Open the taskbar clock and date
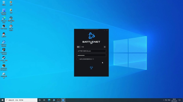Image resolution: width=183 pixels, height=102 pixels. point(174,100)
